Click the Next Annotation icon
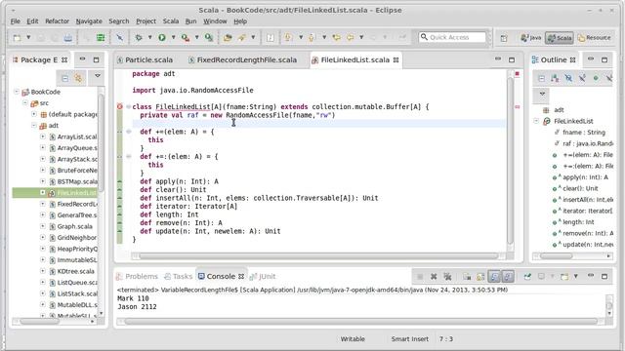The width and height of the screenshot is (625, 351). click(x=288, y=37)
